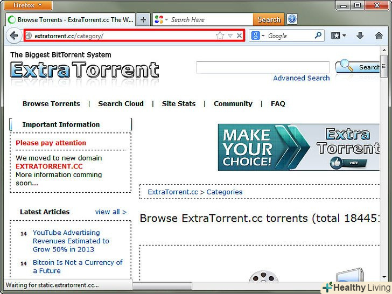The height and width of the screenshot is (294, 392).
Task: Select the Browse Torrents menu item
Action: click(x=51, y=103)
